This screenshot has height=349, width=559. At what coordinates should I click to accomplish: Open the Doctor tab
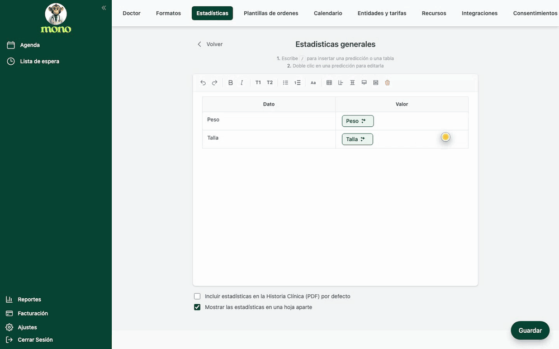pyautogui.click(x=131, y=13)
